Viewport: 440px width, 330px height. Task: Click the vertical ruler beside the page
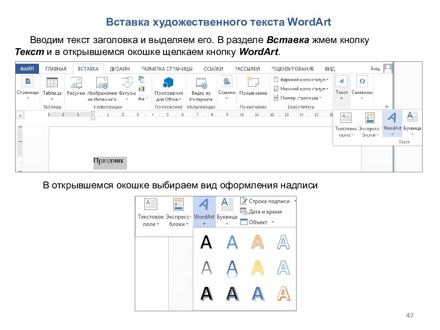(x=20, y=148)
